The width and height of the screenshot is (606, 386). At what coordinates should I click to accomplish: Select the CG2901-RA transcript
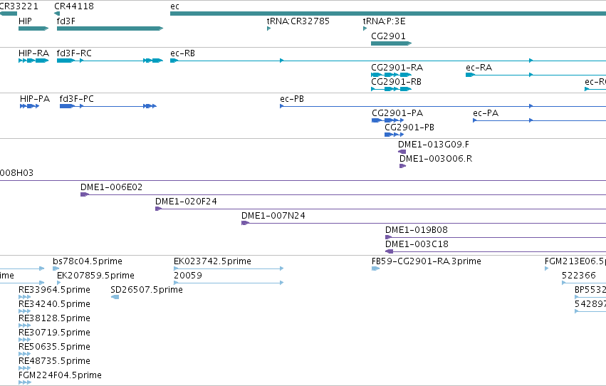click(x=391, y=75)
